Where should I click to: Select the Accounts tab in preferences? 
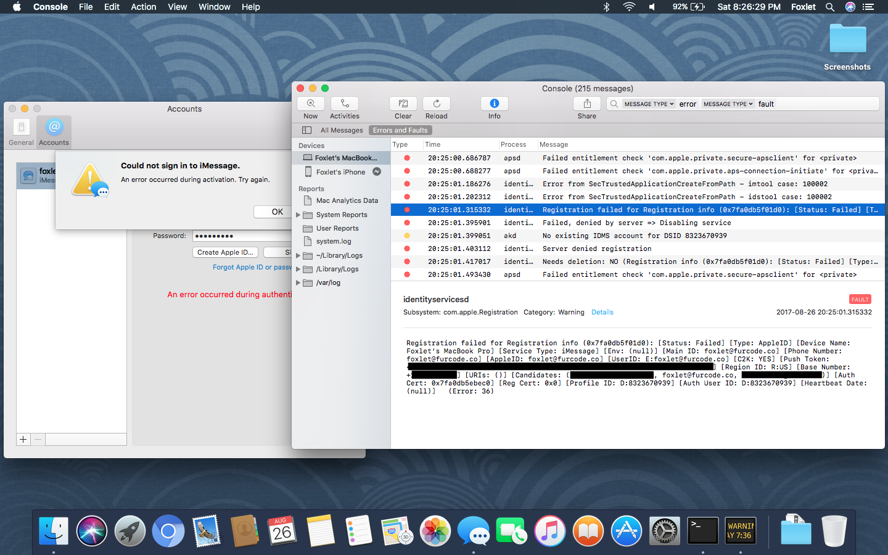click(54, 131)
